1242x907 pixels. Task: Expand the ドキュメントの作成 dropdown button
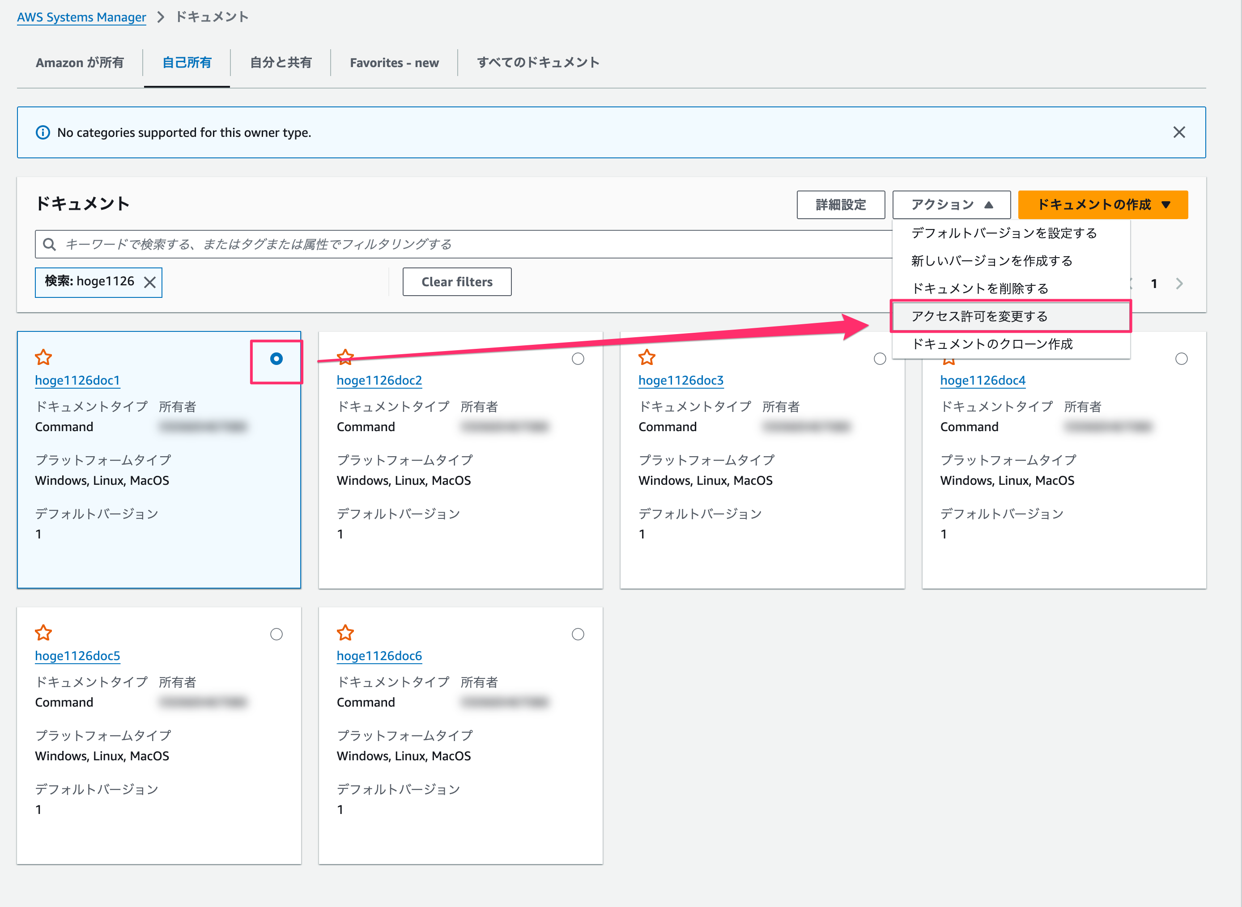tap(1102, 205)
